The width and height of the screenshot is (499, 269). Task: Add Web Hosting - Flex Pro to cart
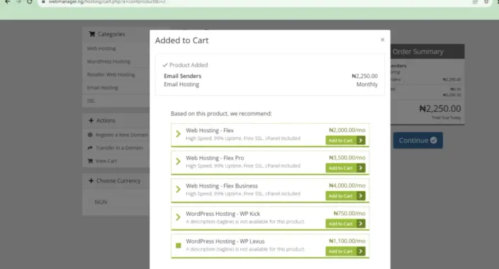[x=345, y=168]
